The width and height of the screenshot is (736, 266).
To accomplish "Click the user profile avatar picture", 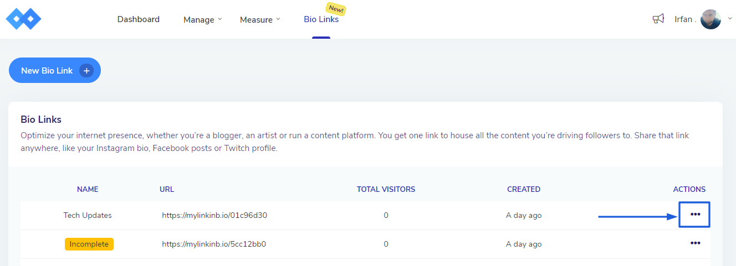I will click(x=711, y=19).
